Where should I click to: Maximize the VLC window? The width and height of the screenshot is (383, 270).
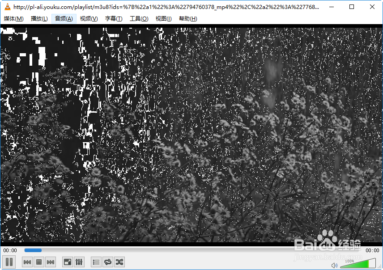[x=352, y=7]
